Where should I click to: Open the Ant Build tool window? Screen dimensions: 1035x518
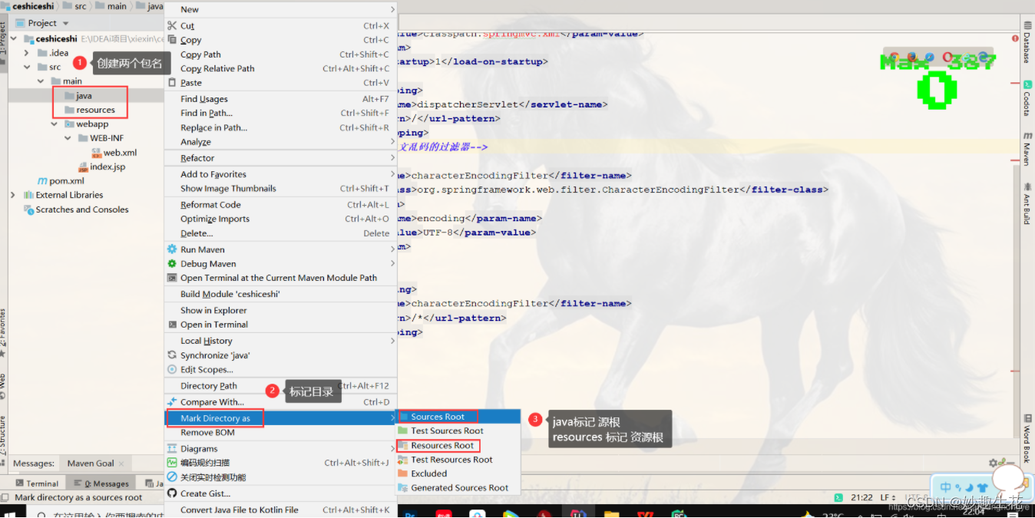point(1027,203)
